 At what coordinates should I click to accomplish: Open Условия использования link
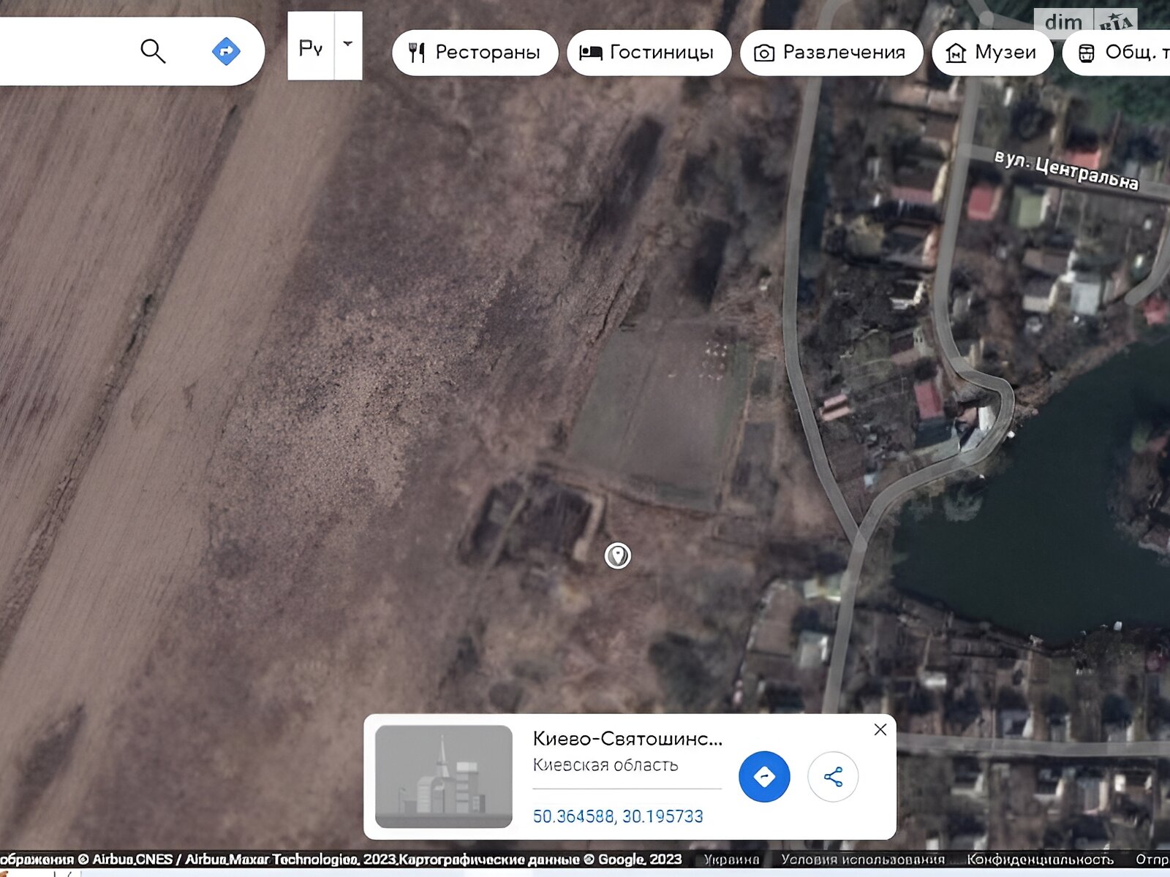pyautogui.click(x=863, y=859)
